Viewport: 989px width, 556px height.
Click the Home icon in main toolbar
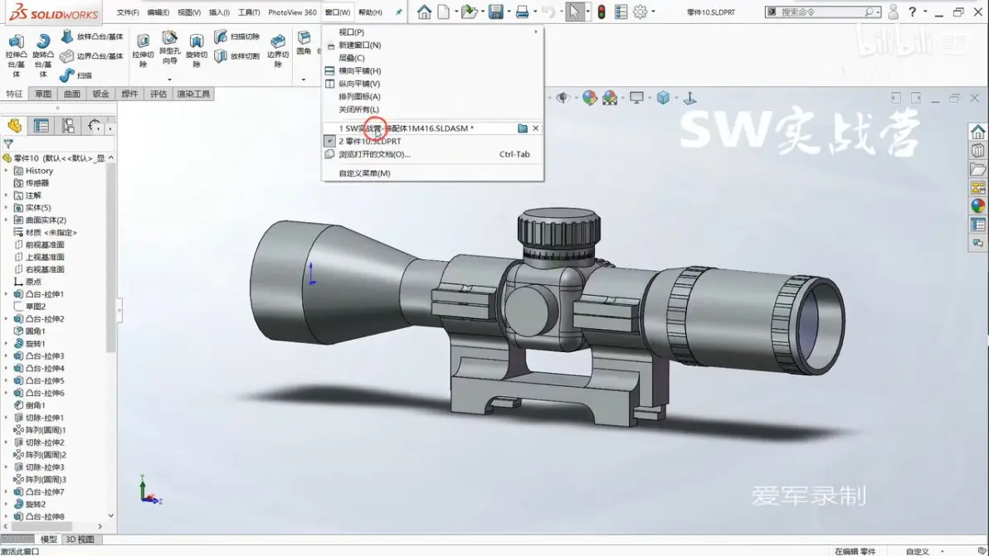tap(424, 12)
